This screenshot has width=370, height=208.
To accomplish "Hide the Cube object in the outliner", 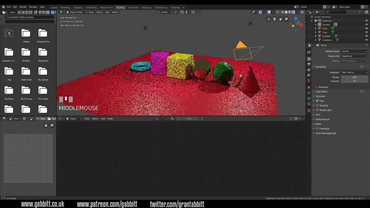I will click(366, 32).
